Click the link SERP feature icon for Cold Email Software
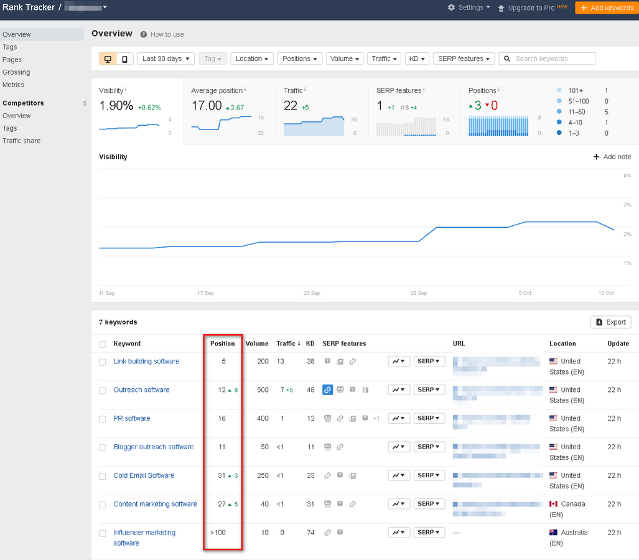Image resolution: width=639 pixels, height=560 pixels. (327, 475)
